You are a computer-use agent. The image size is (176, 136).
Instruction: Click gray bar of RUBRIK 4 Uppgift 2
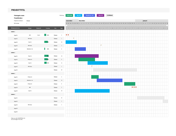pos(165,101)
